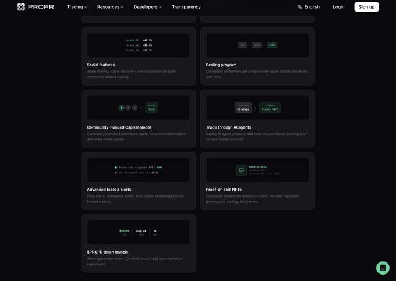Click the Trade through AI agents heading
396x281 pixels.
(228, 127)
